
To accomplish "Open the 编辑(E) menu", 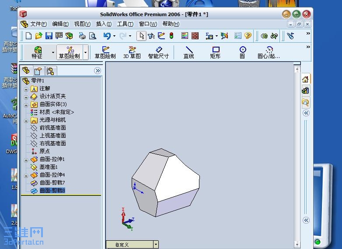I will point(60,24).
